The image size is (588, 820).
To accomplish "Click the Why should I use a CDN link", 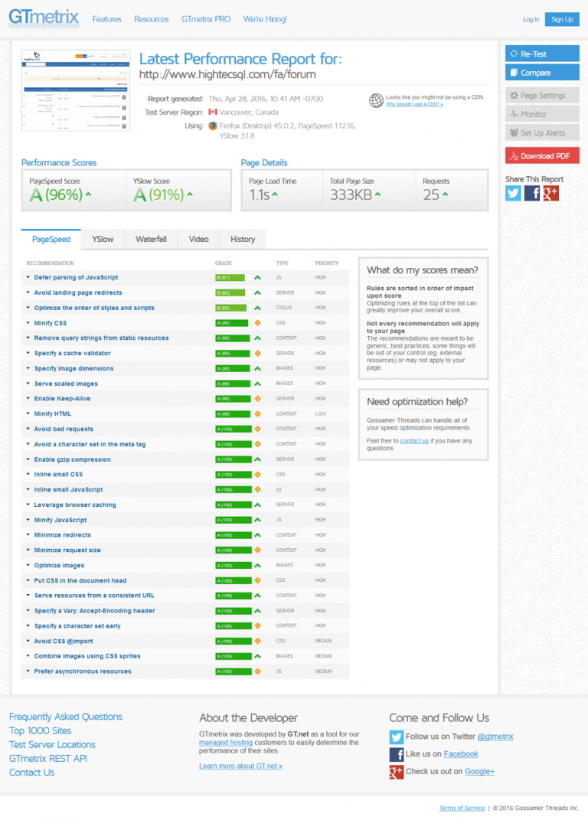I will (x=414, y=104).
